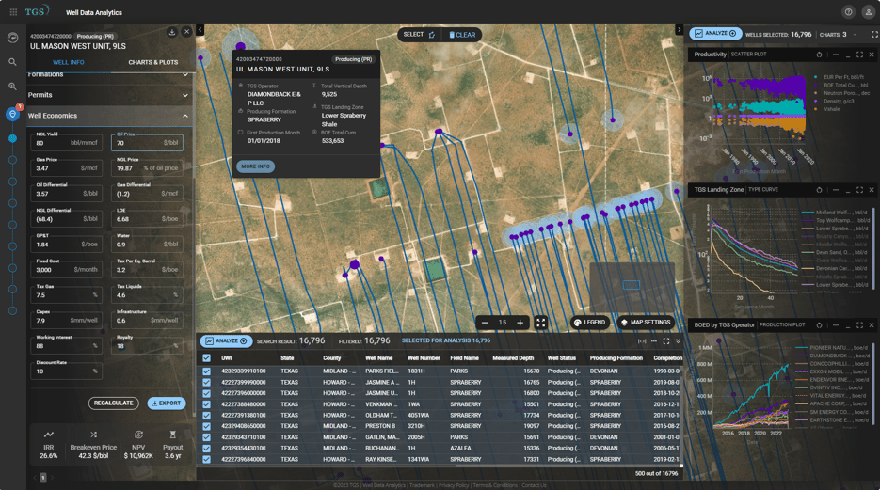
Task: Edit the Discount Rate input field
Action: pyautogui.click(x=66, y=371)
